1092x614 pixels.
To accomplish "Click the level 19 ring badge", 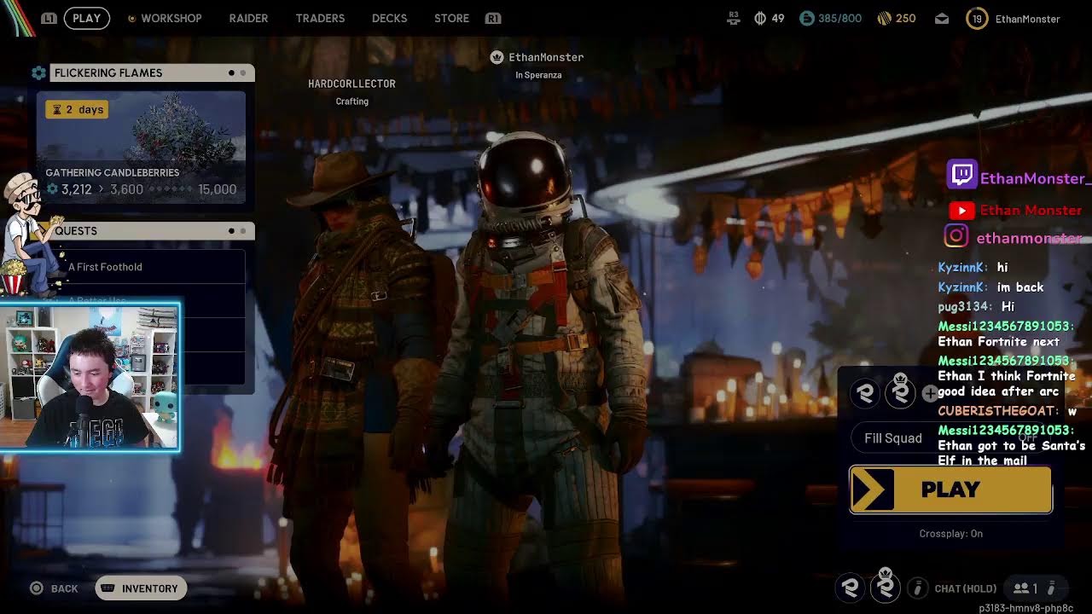I will 977,18.
